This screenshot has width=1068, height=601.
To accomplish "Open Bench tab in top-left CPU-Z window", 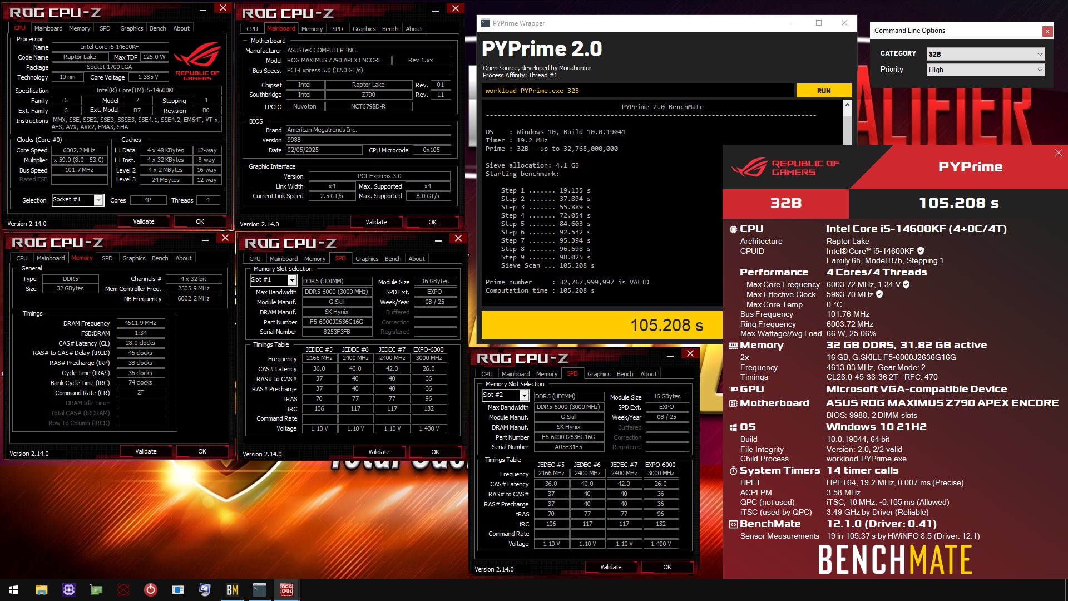I will (x=158, y=28).
